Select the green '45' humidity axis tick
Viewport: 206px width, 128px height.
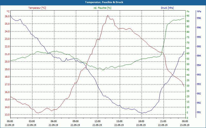coord(188,70)
